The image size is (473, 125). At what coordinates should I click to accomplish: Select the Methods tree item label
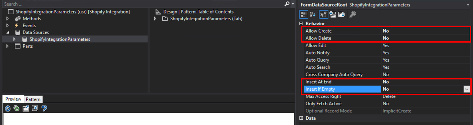(x=32, y=18)
